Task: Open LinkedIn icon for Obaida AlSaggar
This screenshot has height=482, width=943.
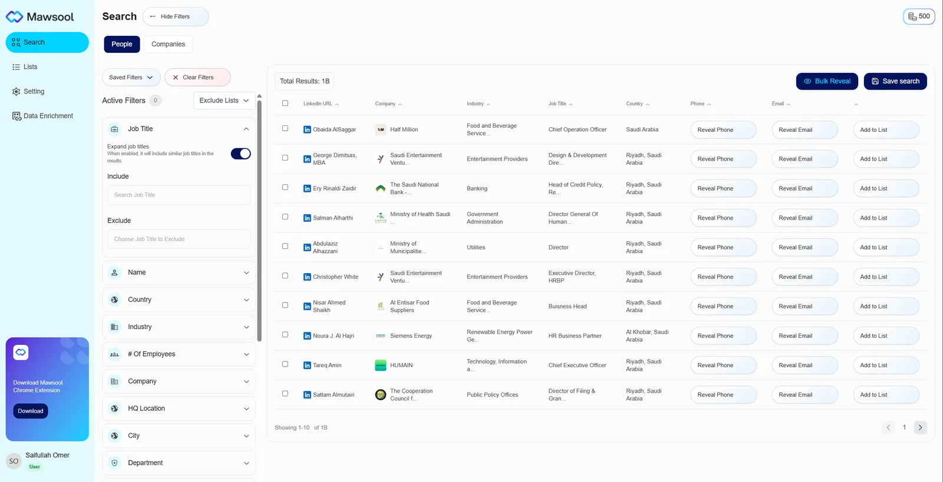Action: click(307, 129)
